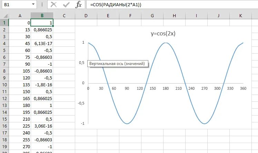This screenshot has width=258, height=153.
Task: Click cell B7 containing -1
Action: pyautogui.click(x=42, y=64)
